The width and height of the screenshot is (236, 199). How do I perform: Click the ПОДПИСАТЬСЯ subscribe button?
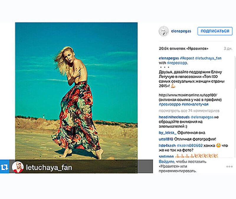pyautogui.click(x=215, y=31)
